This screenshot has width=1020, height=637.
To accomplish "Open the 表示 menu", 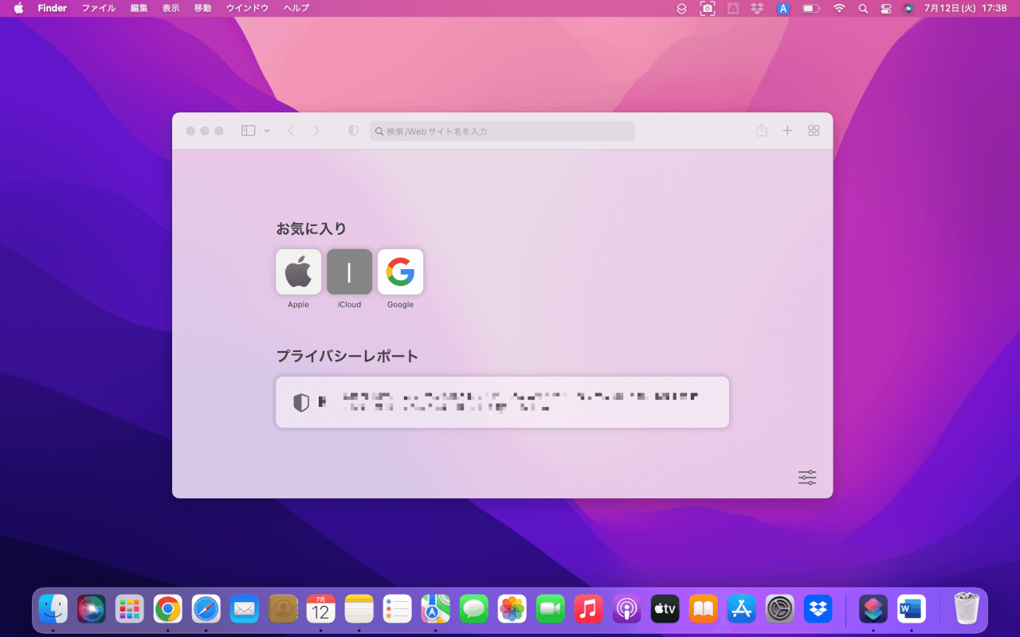I will pyautogui.click(x=171, y=8).
